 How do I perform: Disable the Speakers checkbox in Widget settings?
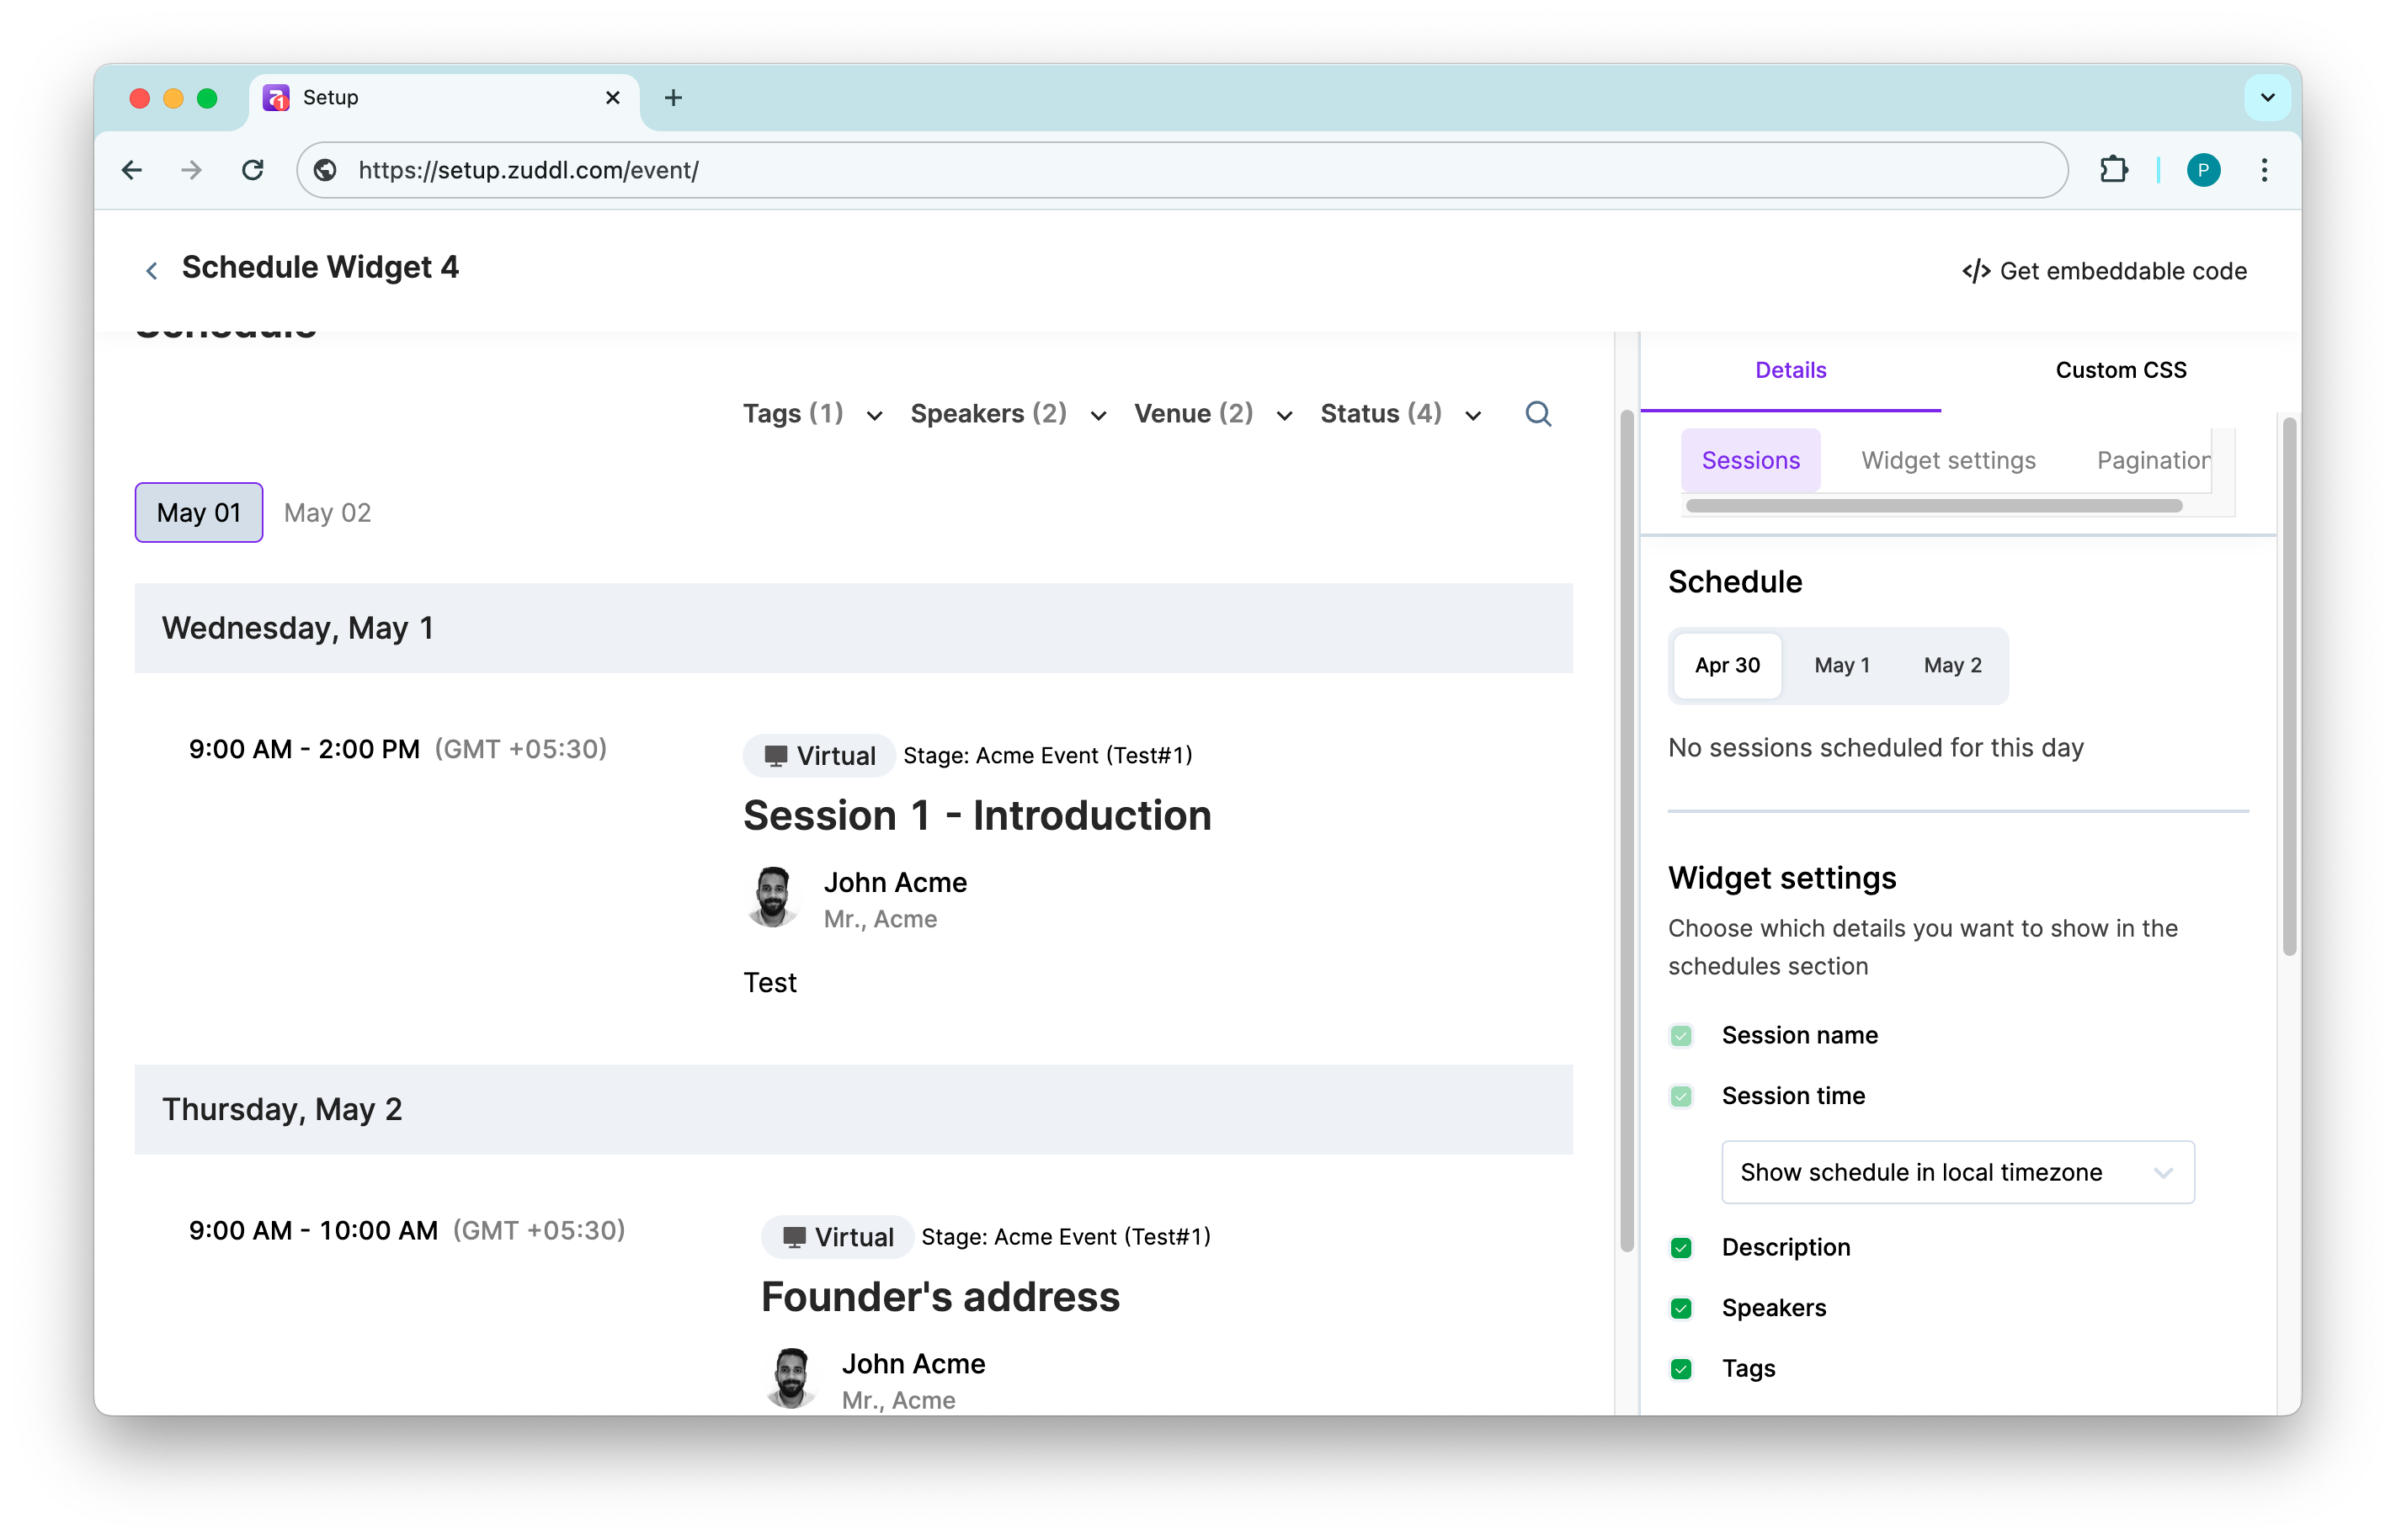1680,1308
